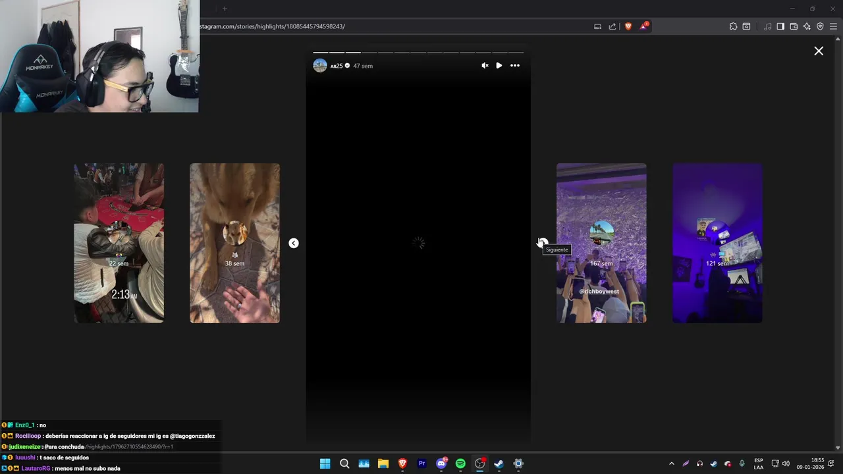Open the browser extensions puzzle icon
This screenshot has height=474, width=843.
733,26
